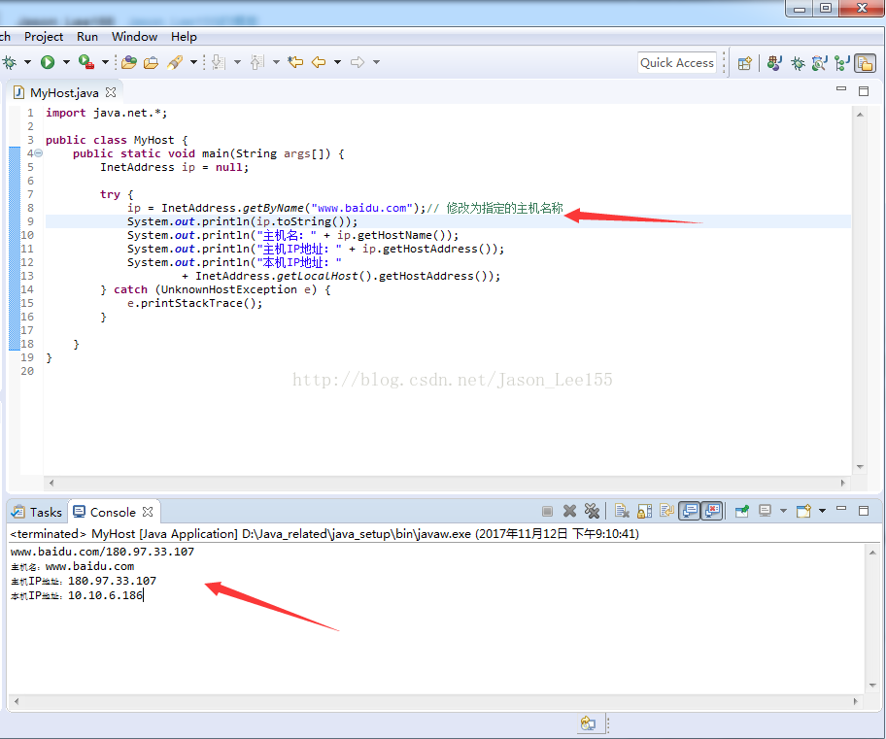Click the Open Task folder icon
Image resolution: width=886 pixels, height=739 pixels.
(x=151, y=62)
